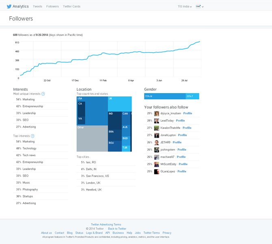Click the 29 Jul chart axis label
272x244 pixels.
(184, 81)
